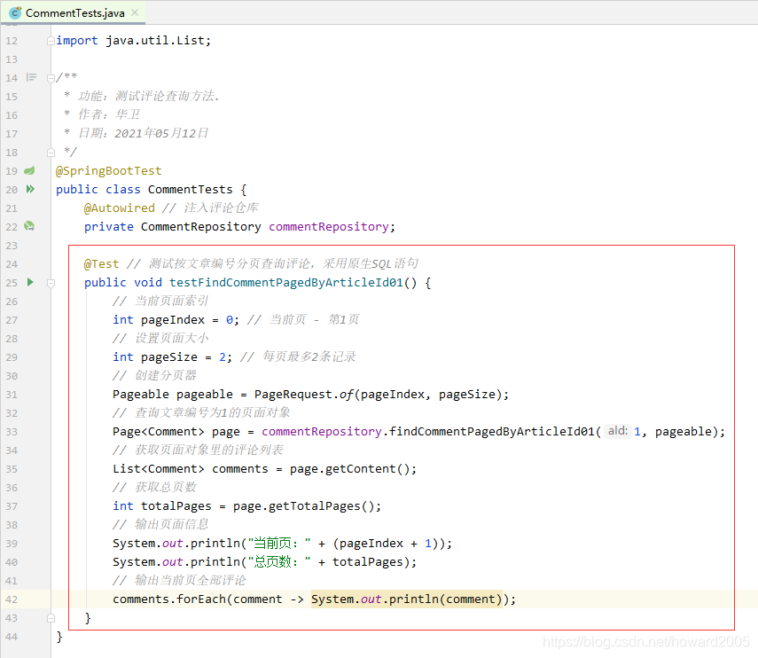Click the Javadoc end fold marker at line 18
758x658 pixels.
pyautogui.click(x=51, y=153)
